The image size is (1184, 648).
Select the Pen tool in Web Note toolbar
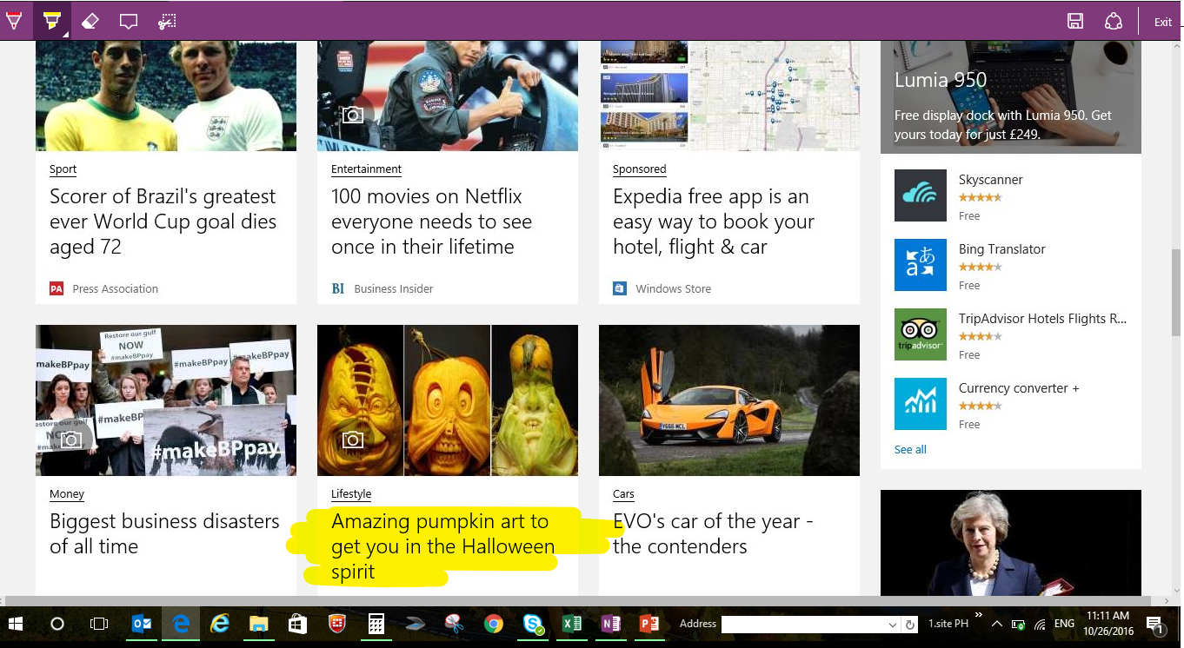click(x=15, y=21)
